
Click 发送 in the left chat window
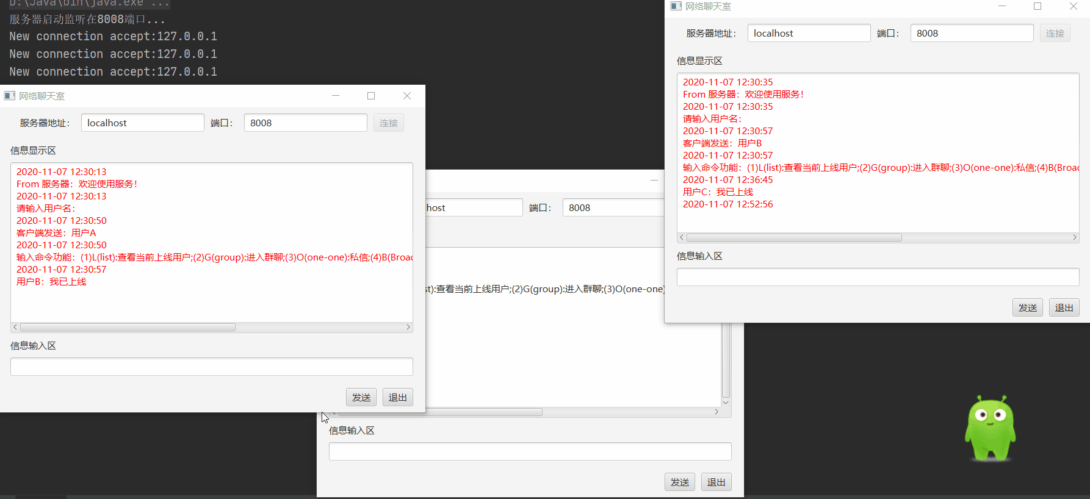[361, 397]
